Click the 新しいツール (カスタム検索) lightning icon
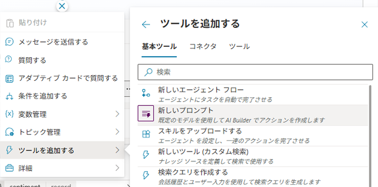Viewport: 378px width, 187px height. (x=146, y=155)
